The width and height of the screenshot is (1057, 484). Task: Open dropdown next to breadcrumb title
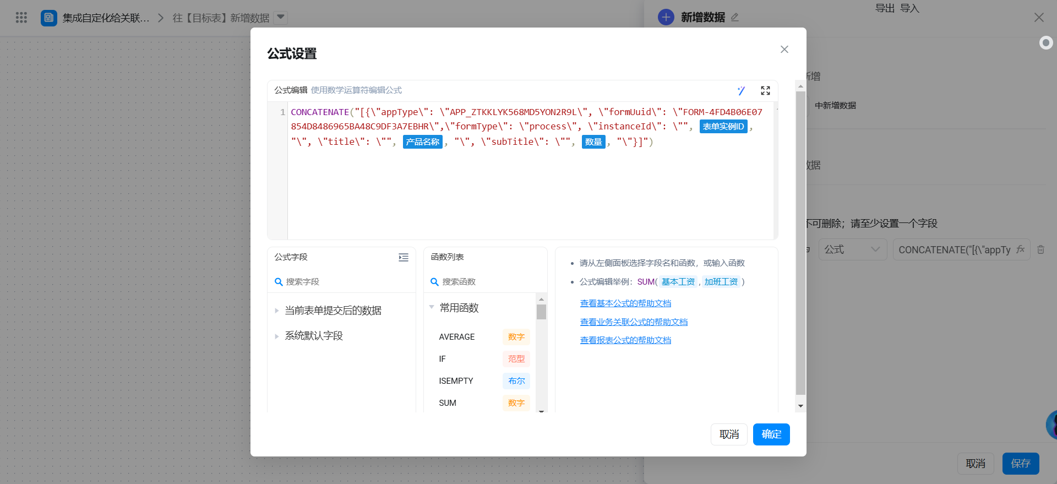(281, 18)
